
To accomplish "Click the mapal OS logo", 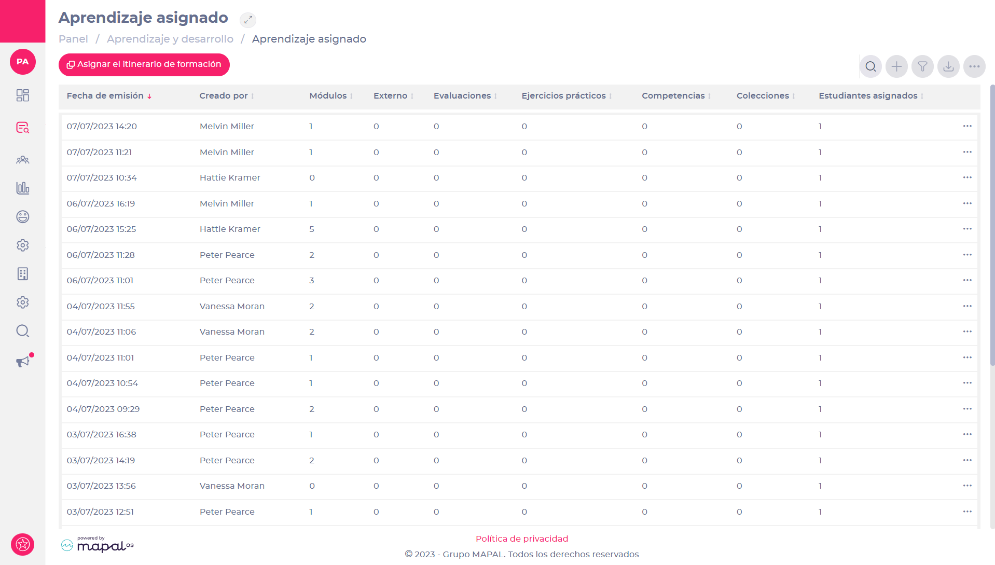I will point(98,544).
